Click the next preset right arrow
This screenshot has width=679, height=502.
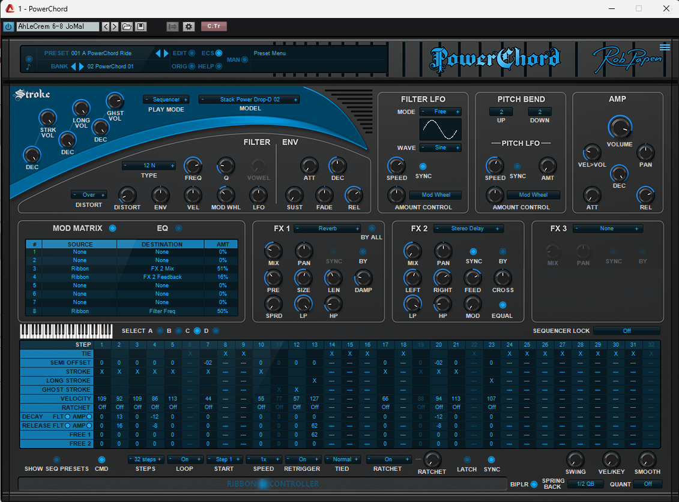[166, 53]
